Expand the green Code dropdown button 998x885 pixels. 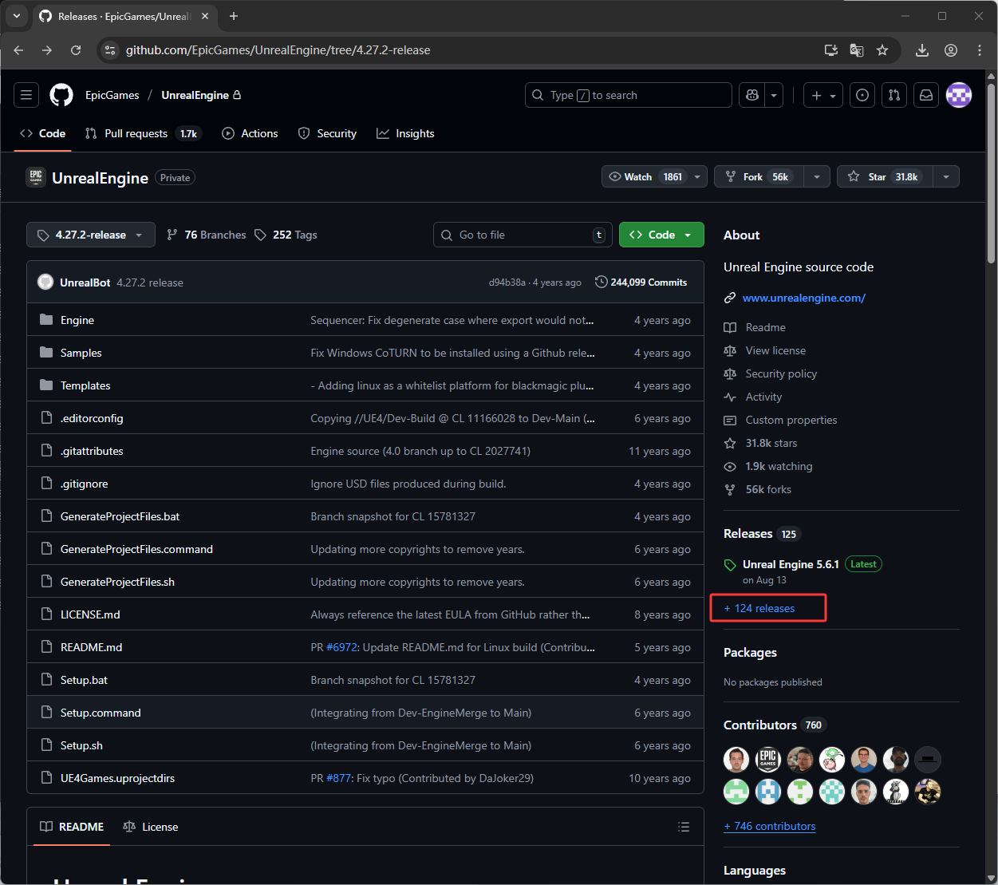pyautogui.click(x=661, y=235)
